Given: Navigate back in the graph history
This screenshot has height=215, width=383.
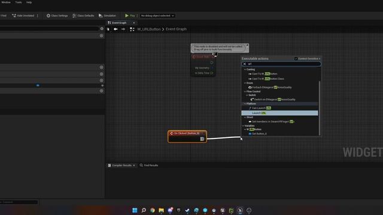Looking at the screenshot, I should pyautogui.click(x=115, y=29).
